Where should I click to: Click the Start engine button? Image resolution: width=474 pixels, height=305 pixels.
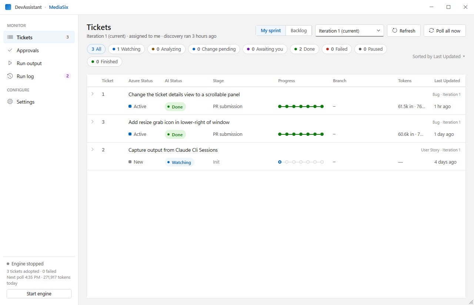click(39, 294)
